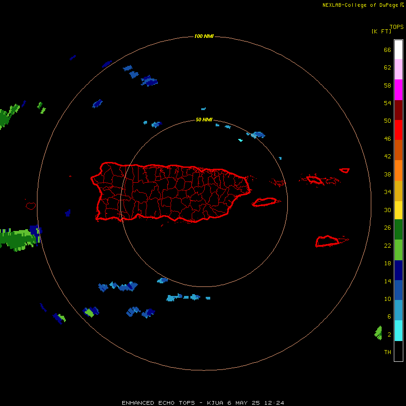
Task: Click the light pink swatch beside 62
Action: 398,69
